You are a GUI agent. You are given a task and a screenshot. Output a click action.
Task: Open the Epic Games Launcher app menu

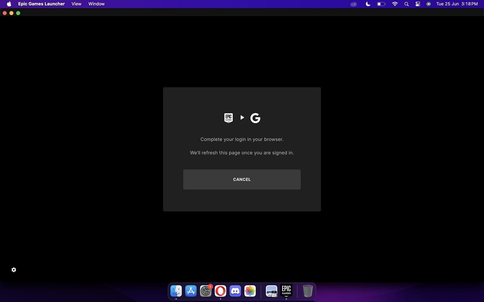[x=41, y=4]
